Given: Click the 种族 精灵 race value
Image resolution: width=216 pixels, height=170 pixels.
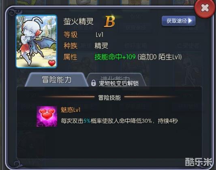Looking at the screenshot, I should 101,45.
